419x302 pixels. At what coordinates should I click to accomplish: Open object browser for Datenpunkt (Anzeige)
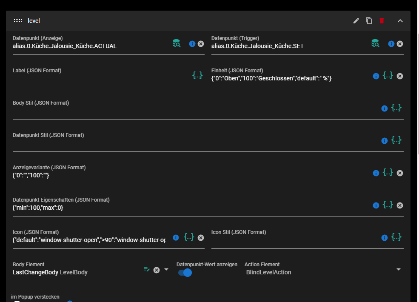tap(177, 43)
